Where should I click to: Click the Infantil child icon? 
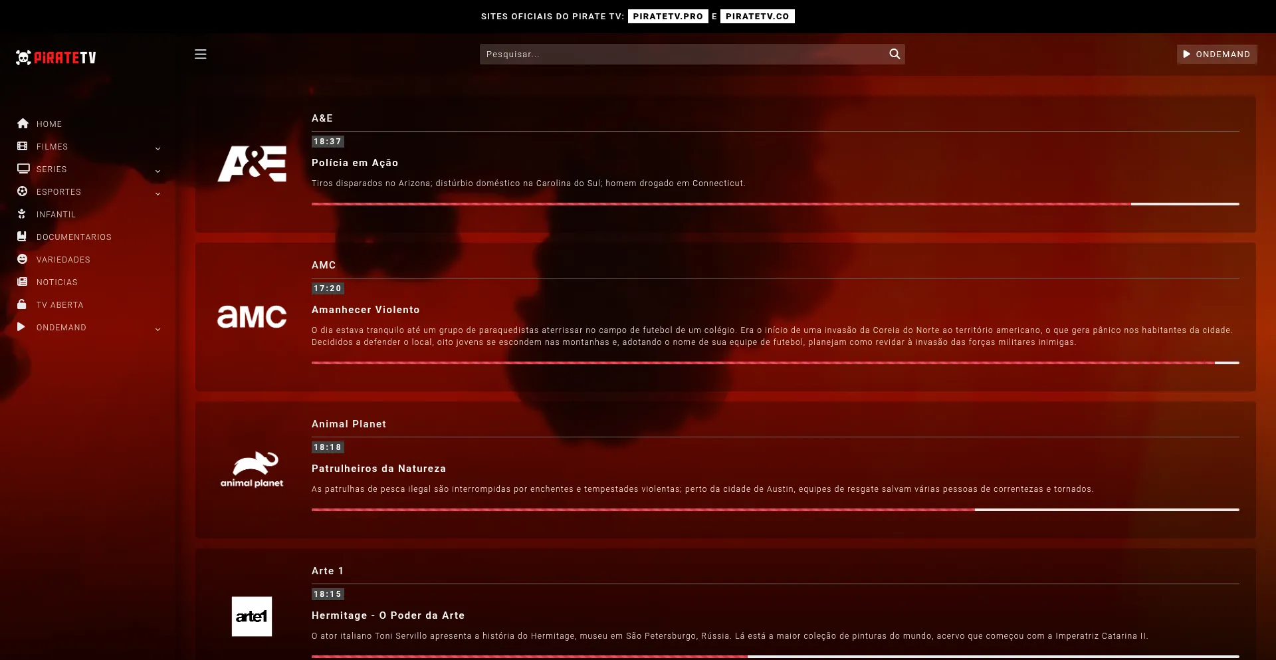[x=22, y=214]
